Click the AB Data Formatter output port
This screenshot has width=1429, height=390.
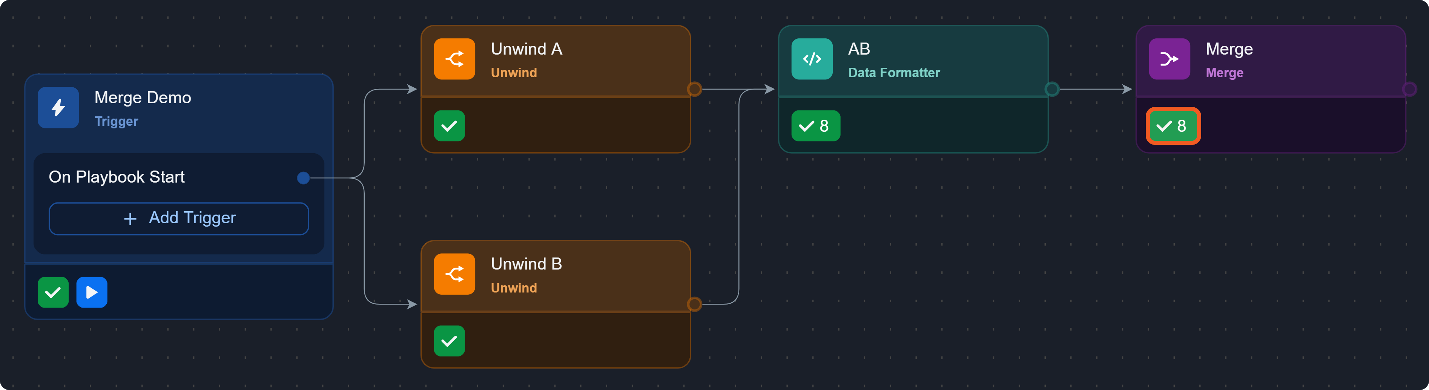(1051, 88)
